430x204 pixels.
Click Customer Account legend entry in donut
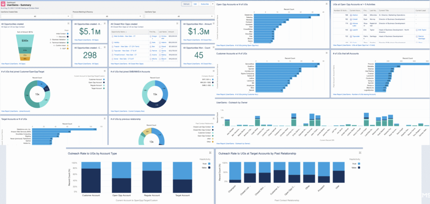coord(97,79)
